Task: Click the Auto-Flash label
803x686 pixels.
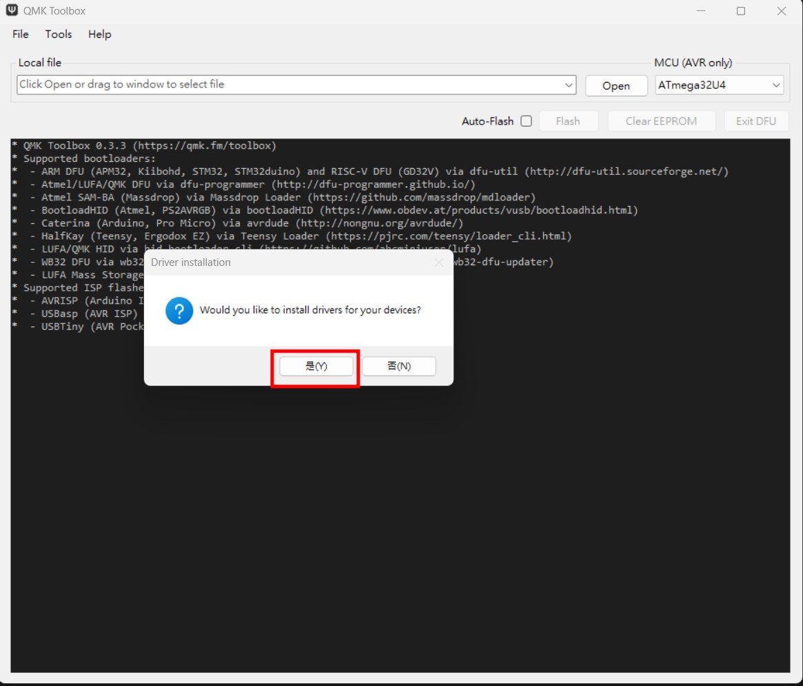Action: click(487, 121)
